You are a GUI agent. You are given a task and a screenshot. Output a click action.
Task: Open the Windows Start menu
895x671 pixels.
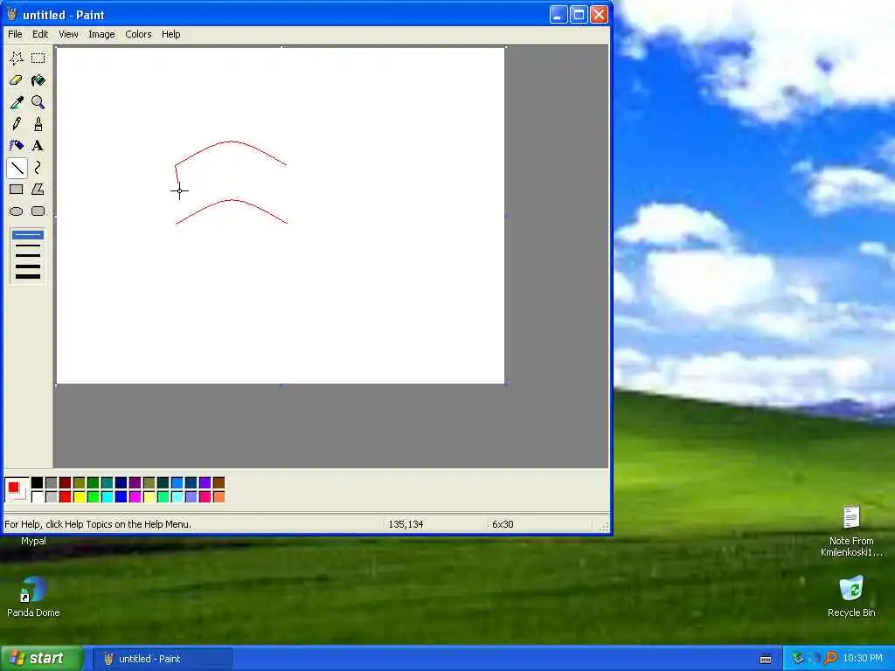[41, 659]
